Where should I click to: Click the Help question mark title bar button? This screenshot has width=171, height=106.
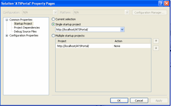pos(161,3)
